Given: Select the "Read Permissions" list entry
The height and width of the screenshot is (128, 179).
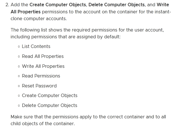Looking at the screenshot, I should point(41,76).
